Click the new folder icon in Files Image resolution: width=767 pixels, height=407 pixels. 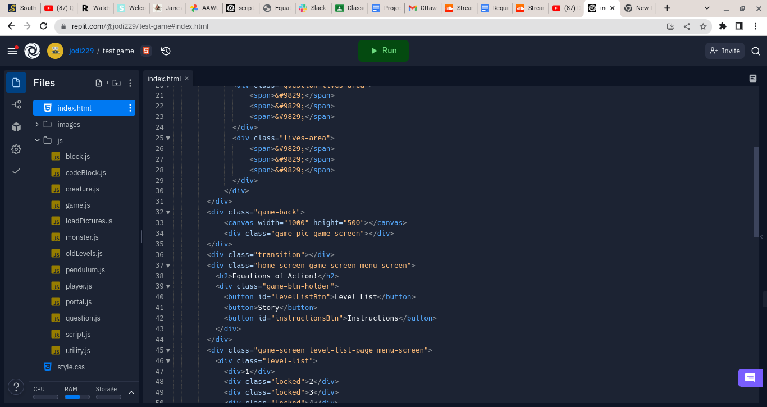click(x=116, y=83)
